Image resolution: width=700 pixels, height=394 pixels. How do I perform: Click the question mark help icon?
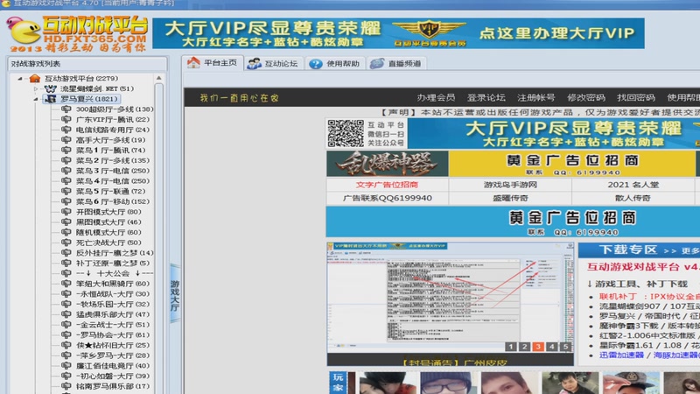(316, 64)
